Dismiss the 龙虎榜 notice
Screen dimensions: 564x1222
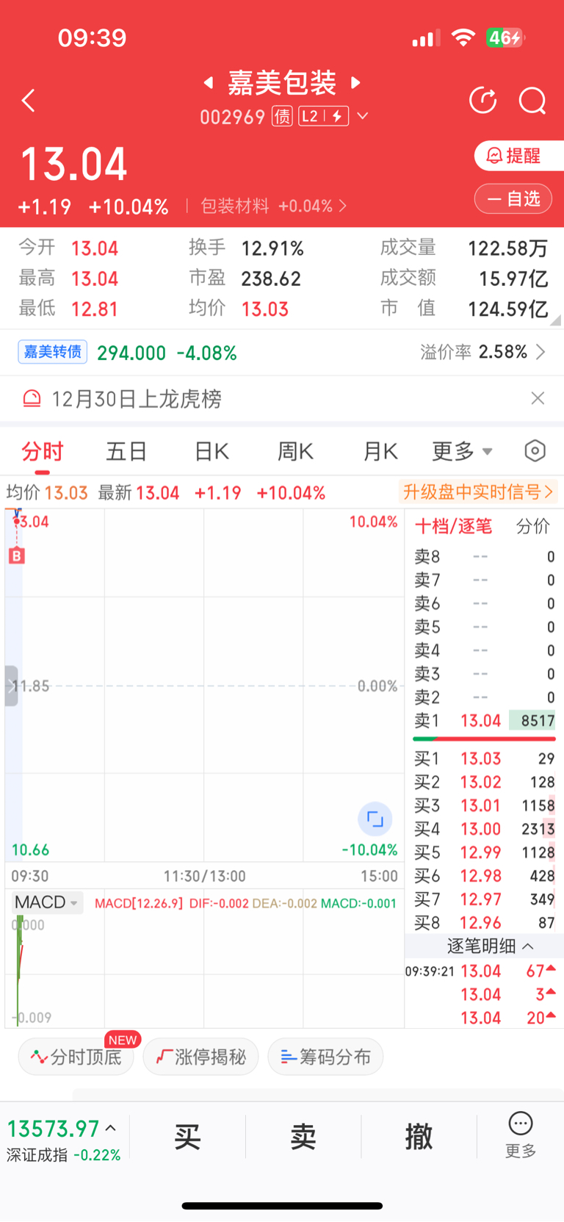(538, 398)
